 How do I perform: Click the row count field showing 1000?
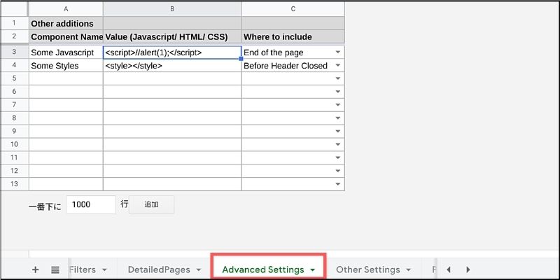91,204
